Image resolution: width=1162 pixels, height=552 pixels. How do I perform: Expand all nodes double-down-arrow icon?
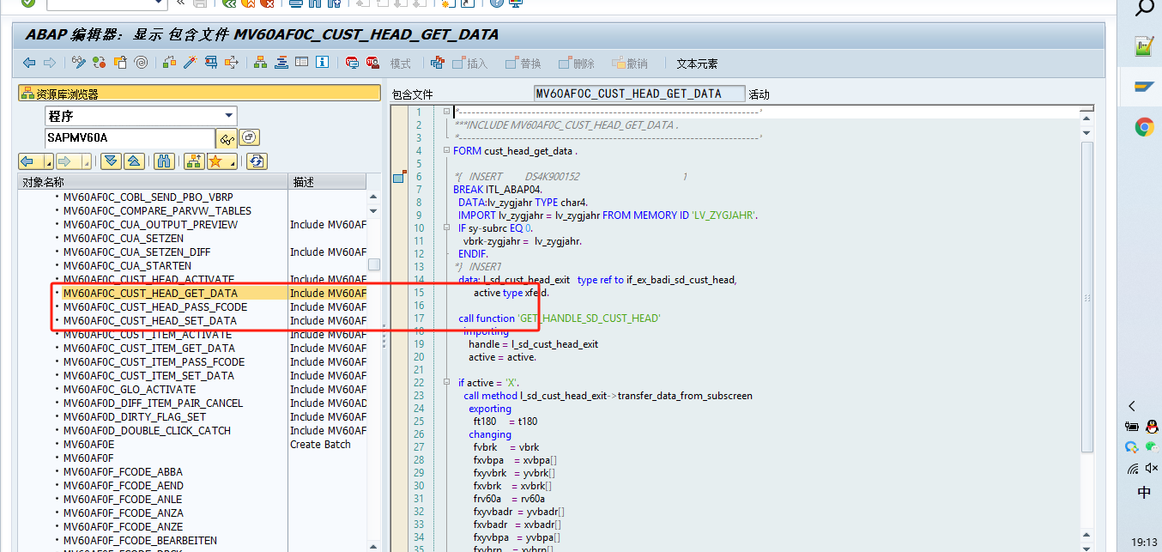(112, 161)
